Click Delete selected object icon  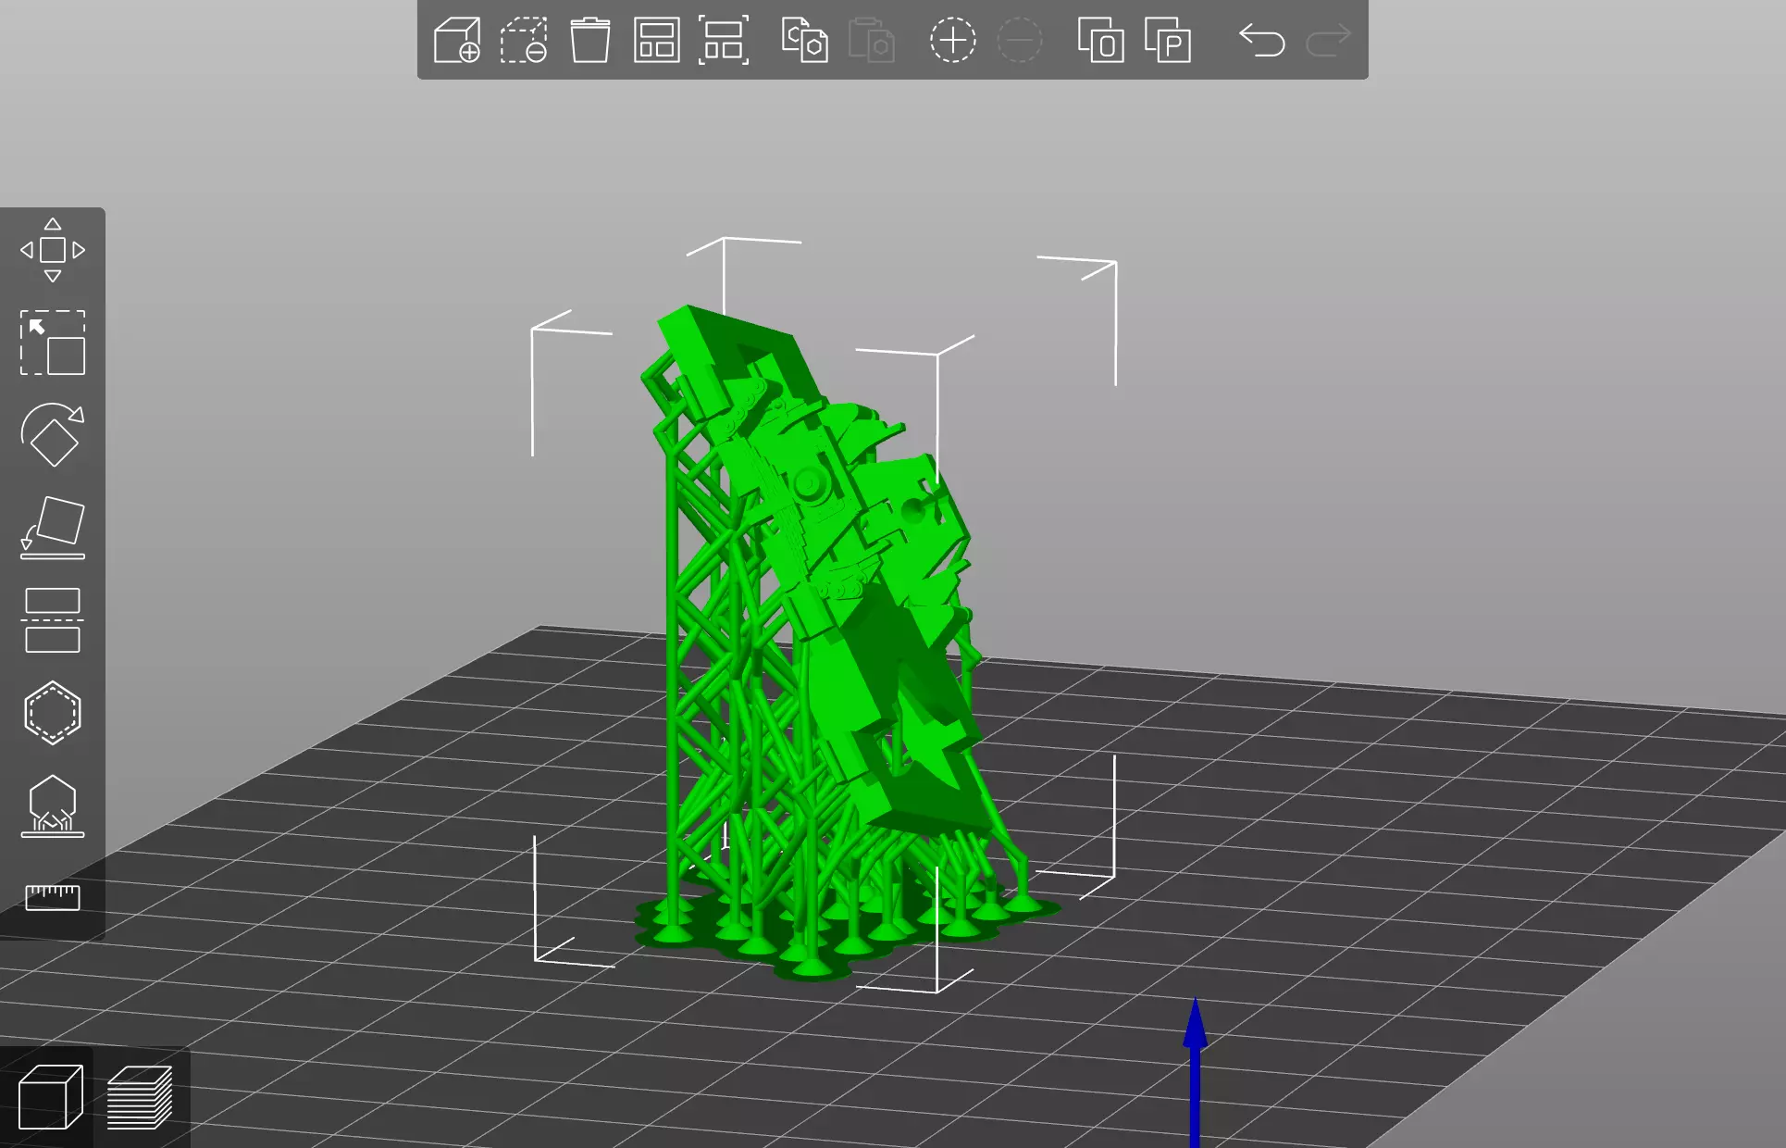(524, 41)
